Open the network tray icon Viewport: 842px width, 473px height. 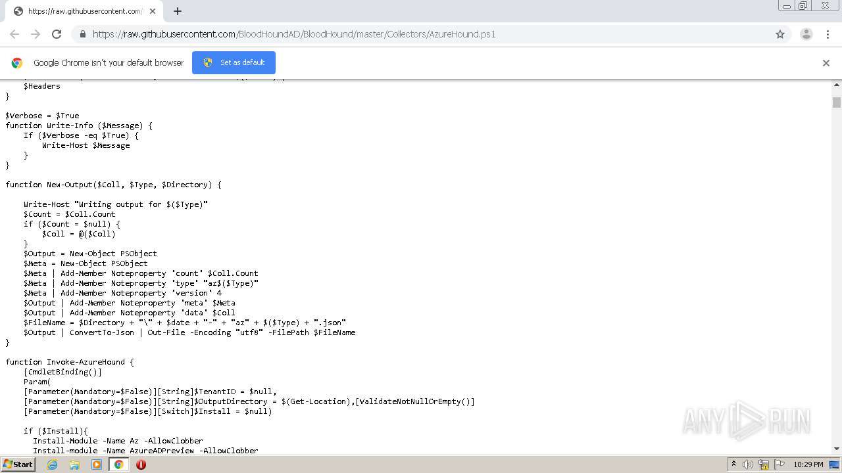(763, 464)
